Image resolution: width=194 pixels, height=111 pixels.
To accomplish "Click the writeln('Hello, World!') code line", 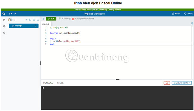I will 67,41.
